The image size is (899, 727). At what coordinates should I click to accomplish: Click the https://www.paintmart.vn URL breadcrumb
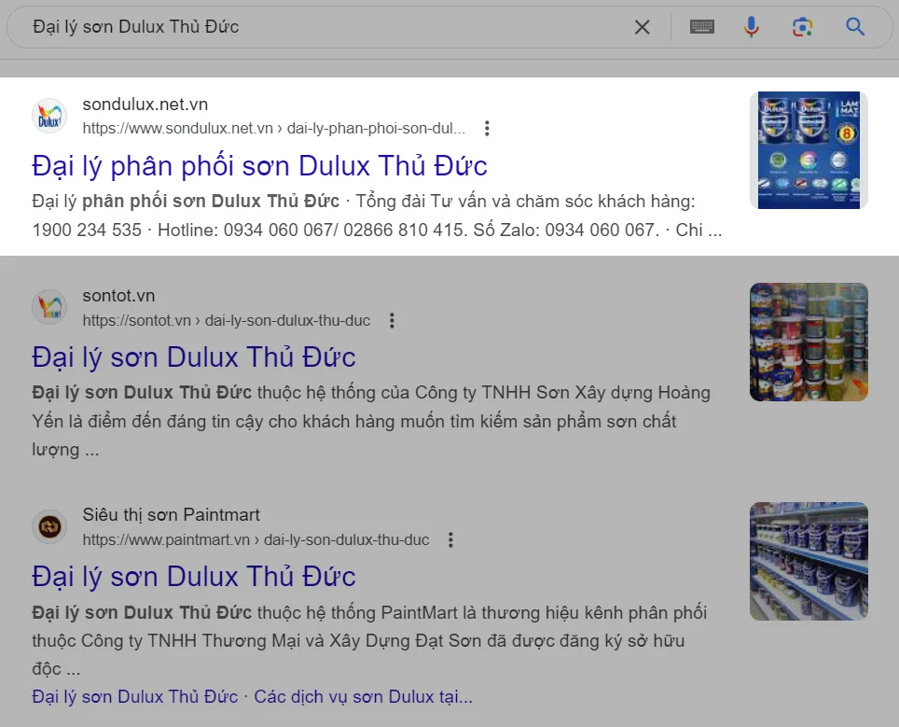coord(256,539)
